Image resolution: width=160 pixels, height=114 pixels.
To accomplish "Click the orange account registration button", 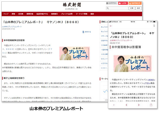I will click(x=135, y=3).
